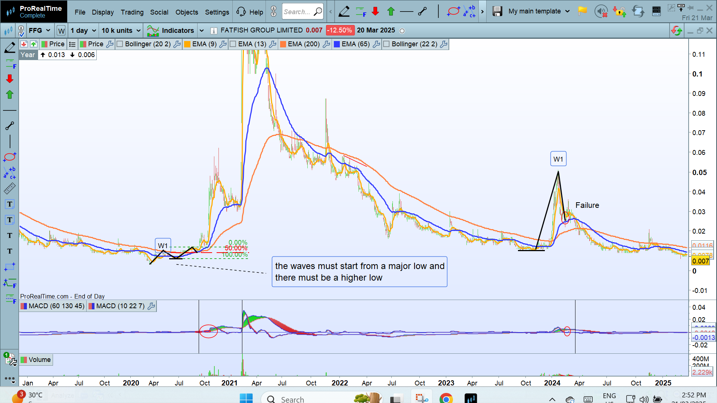Open settings wrench for Bollinger (20 2)
Image resolution: width=717 pixels, height=403 pixels.
177,44
